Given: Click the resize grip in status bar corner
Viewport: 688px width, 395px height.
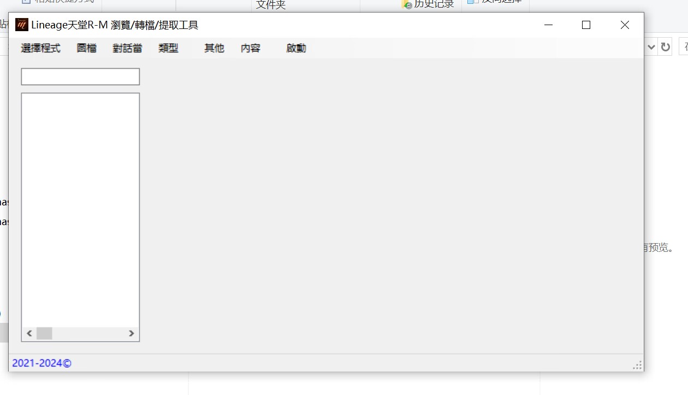Looking at the screenshot, I should click(637, 365).
